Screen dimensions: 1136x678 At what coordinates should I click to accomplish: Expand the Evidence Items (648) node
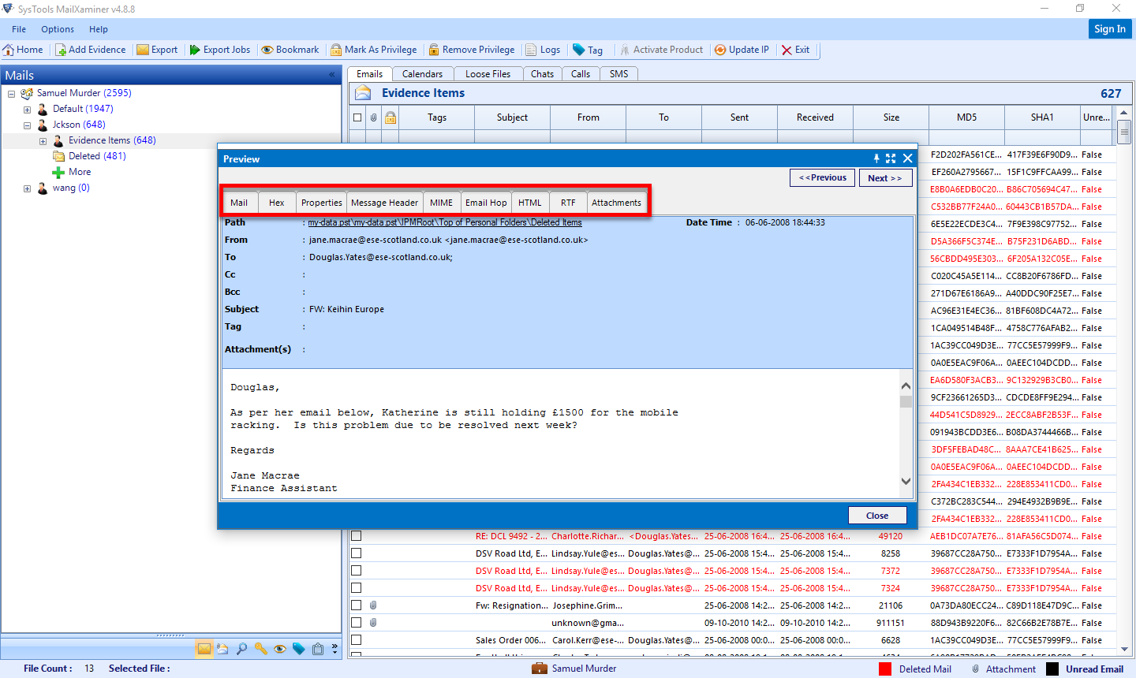point(43,141)
